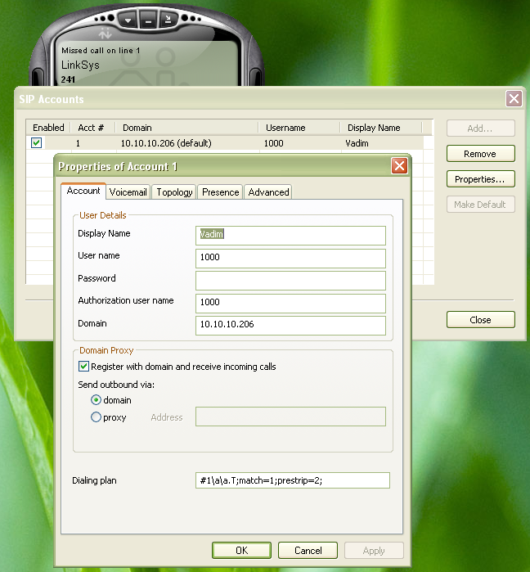Minimize the softphone with the dash button

coord(148,20)
